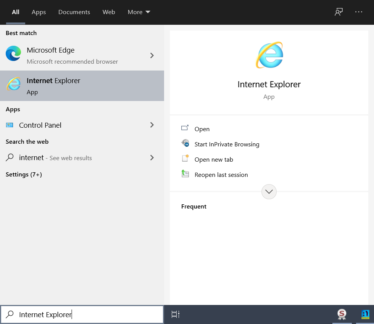This screenshot has height=324, width=374.
Task: Open Settings (7+) results group
Action: coord(24,175)
